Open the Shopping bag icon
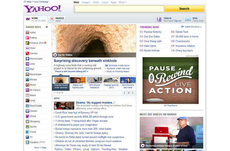Viewport: 230px width, 151px height. (28, 122)
